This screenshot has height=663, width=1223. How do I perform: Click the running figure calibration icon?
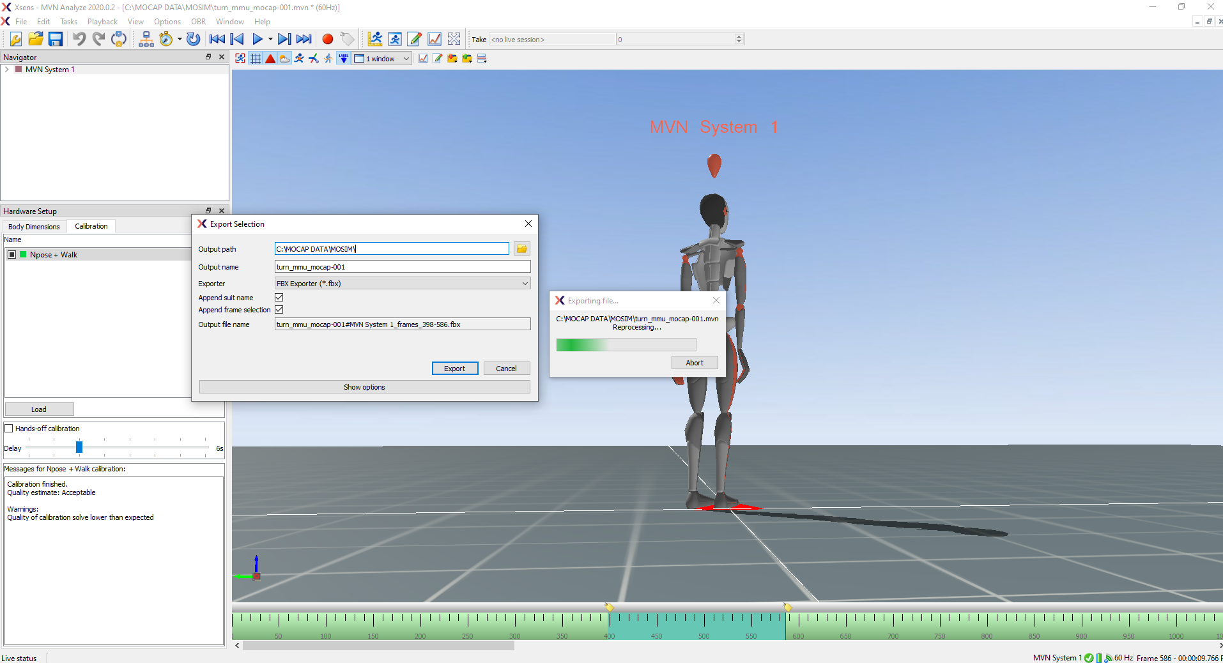point(395,39)
